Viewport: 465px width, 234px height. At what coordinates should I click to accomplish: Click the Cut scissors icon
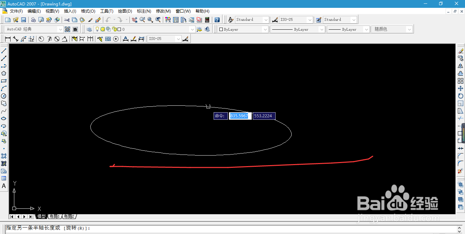tap(67, 20)
